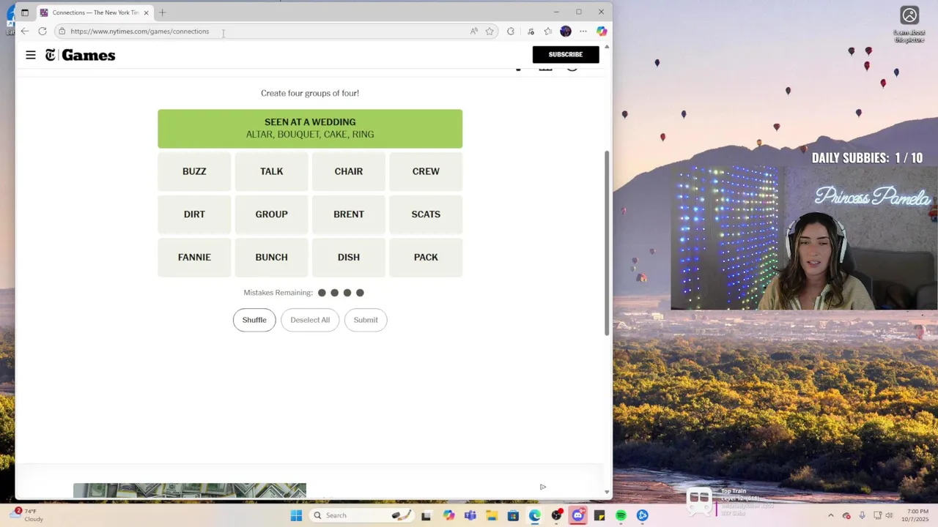938x527 pixels.
Task: Click the page vertical scrollbar thumb
Action: point(607,243)
